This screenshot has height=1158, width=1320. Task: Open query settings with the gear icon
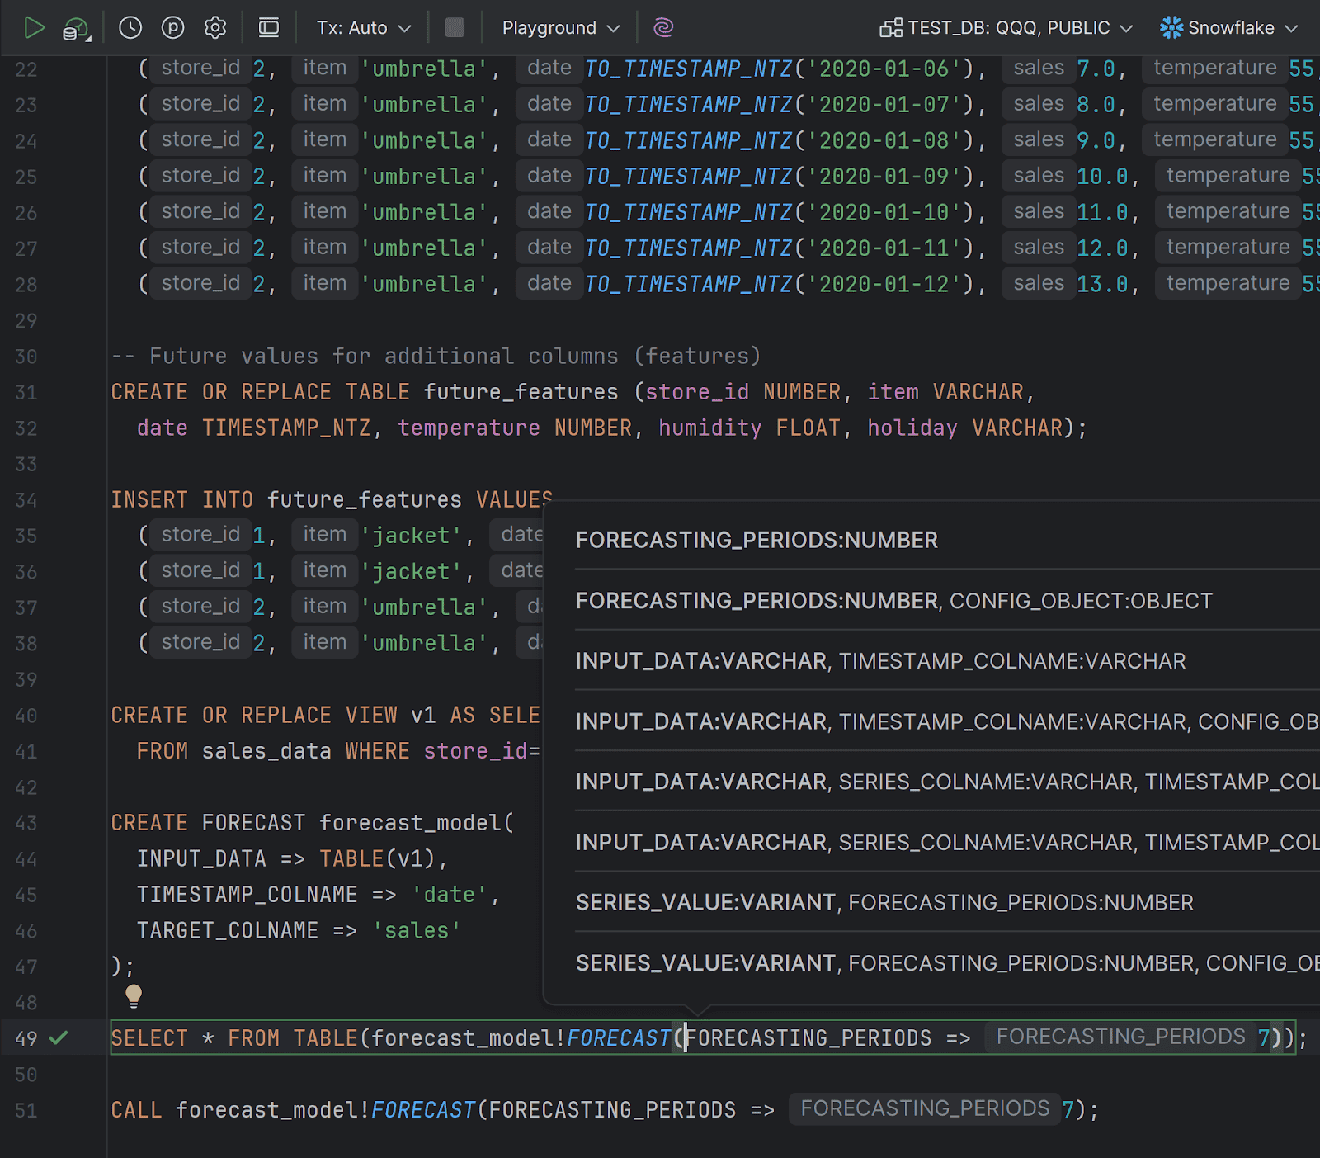[x=215, y=28]
